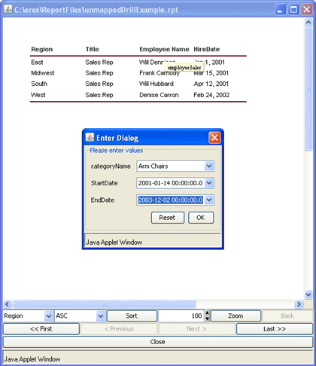
Task: Close the Enter Dialog with red X
Action: tap(214, 138)
